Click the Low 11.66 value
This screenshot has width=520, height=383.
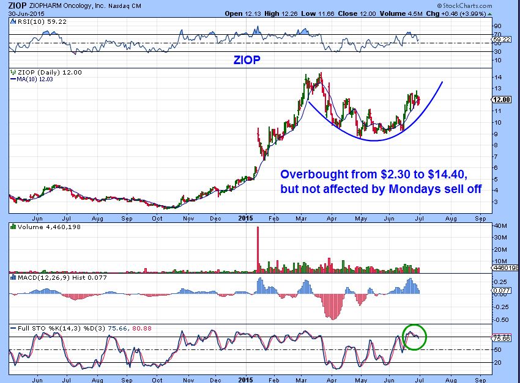pyautogui.click(x=318, y=14)
